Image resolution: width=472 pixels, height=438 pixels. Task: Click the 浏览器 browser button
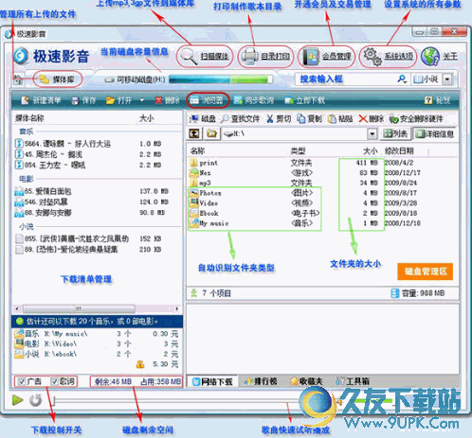(x=207, y=100)
